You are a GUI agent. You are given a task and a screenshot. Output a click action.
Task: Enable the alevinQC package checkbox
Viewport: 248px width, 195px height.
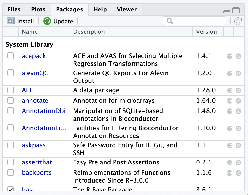tap(10, 73)
